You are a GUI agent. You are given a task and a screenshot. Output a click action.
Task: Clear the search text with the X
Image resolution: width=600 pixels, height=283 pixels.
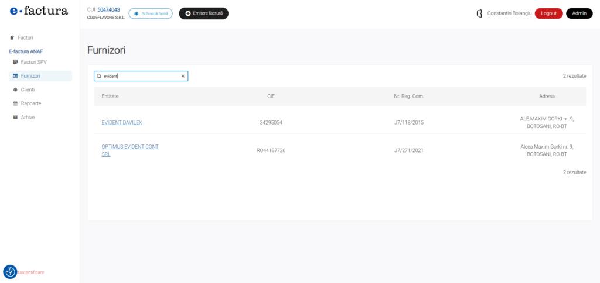(x=183, y=76)
